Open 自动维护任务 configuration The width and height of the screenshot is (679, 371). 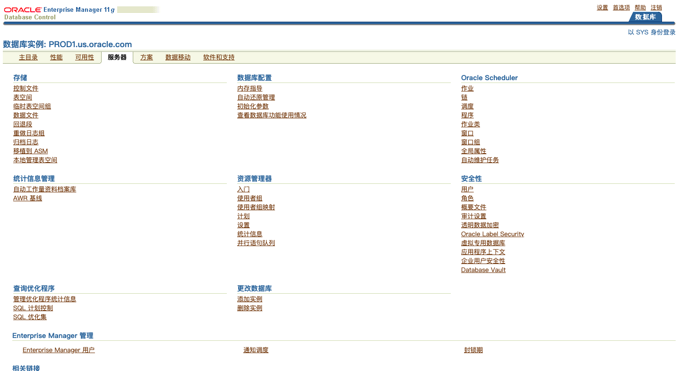(x=480, y=160)
